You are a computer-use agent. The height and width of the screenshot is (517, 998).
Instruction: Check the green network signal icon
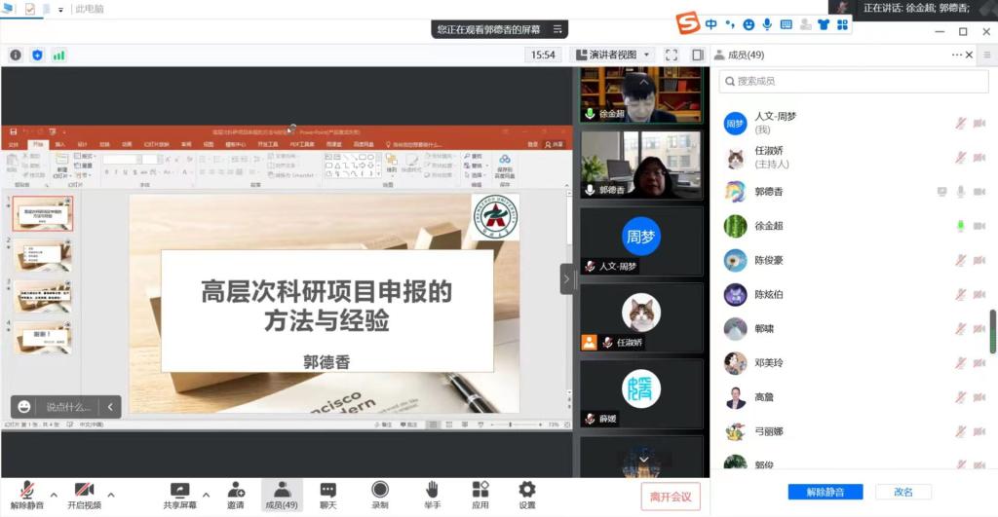(58, 55)
